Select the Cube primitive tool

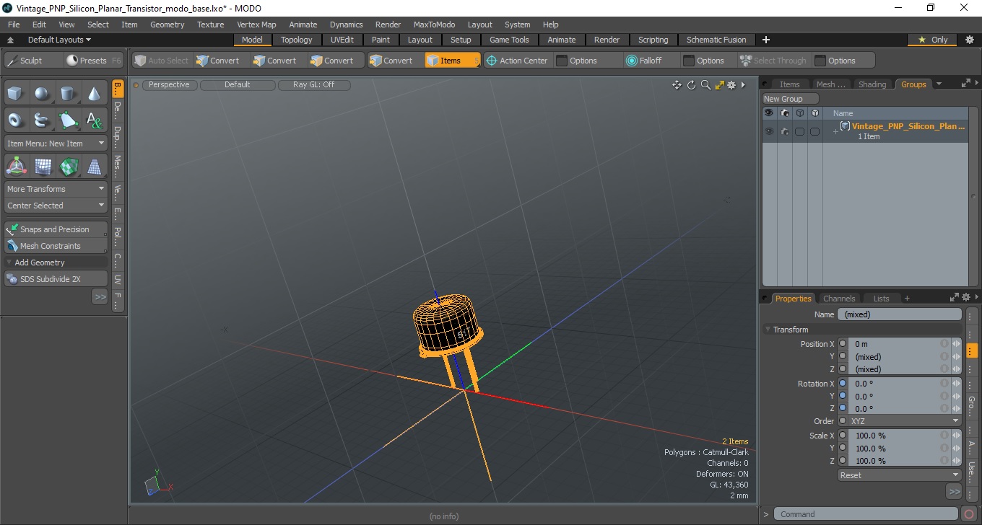point(17,94)
